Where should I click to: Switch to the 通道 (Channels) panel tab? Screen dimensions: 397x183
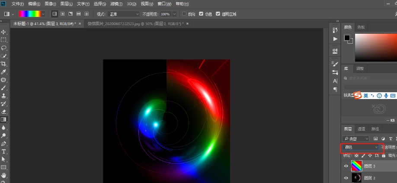(x=362, y=129)
